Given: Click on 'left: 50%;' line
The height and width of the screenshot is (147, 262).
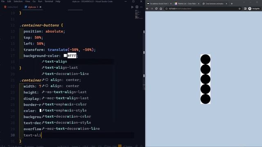Looking at the screenshot, I should tap(34, 44).
